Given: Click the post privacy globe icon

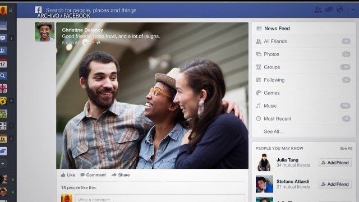Looking at the screenshot, I should coord(98,43).
